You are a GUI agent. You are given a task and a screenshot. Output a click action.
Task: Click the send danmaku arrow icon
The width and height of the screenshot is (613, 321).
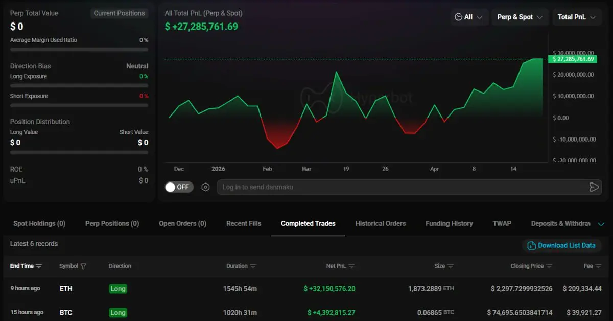(x=594, y=187)
